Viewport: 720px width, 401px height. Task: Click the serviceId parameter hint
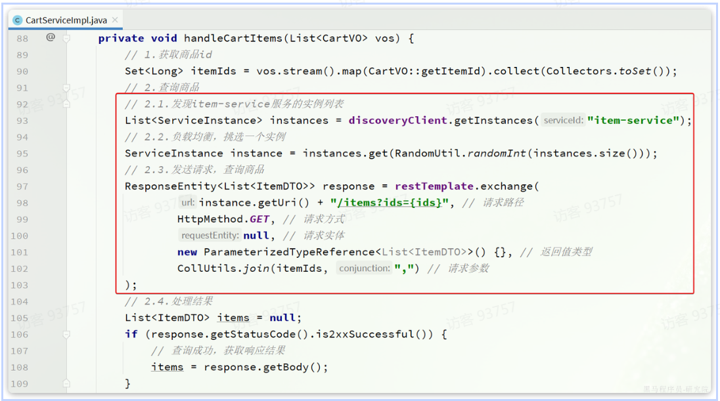[x=564, y=120]
